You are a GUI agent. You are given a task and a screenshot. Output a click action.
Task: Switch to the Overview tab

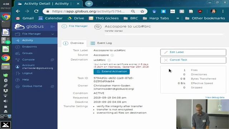tap(74, 43)
